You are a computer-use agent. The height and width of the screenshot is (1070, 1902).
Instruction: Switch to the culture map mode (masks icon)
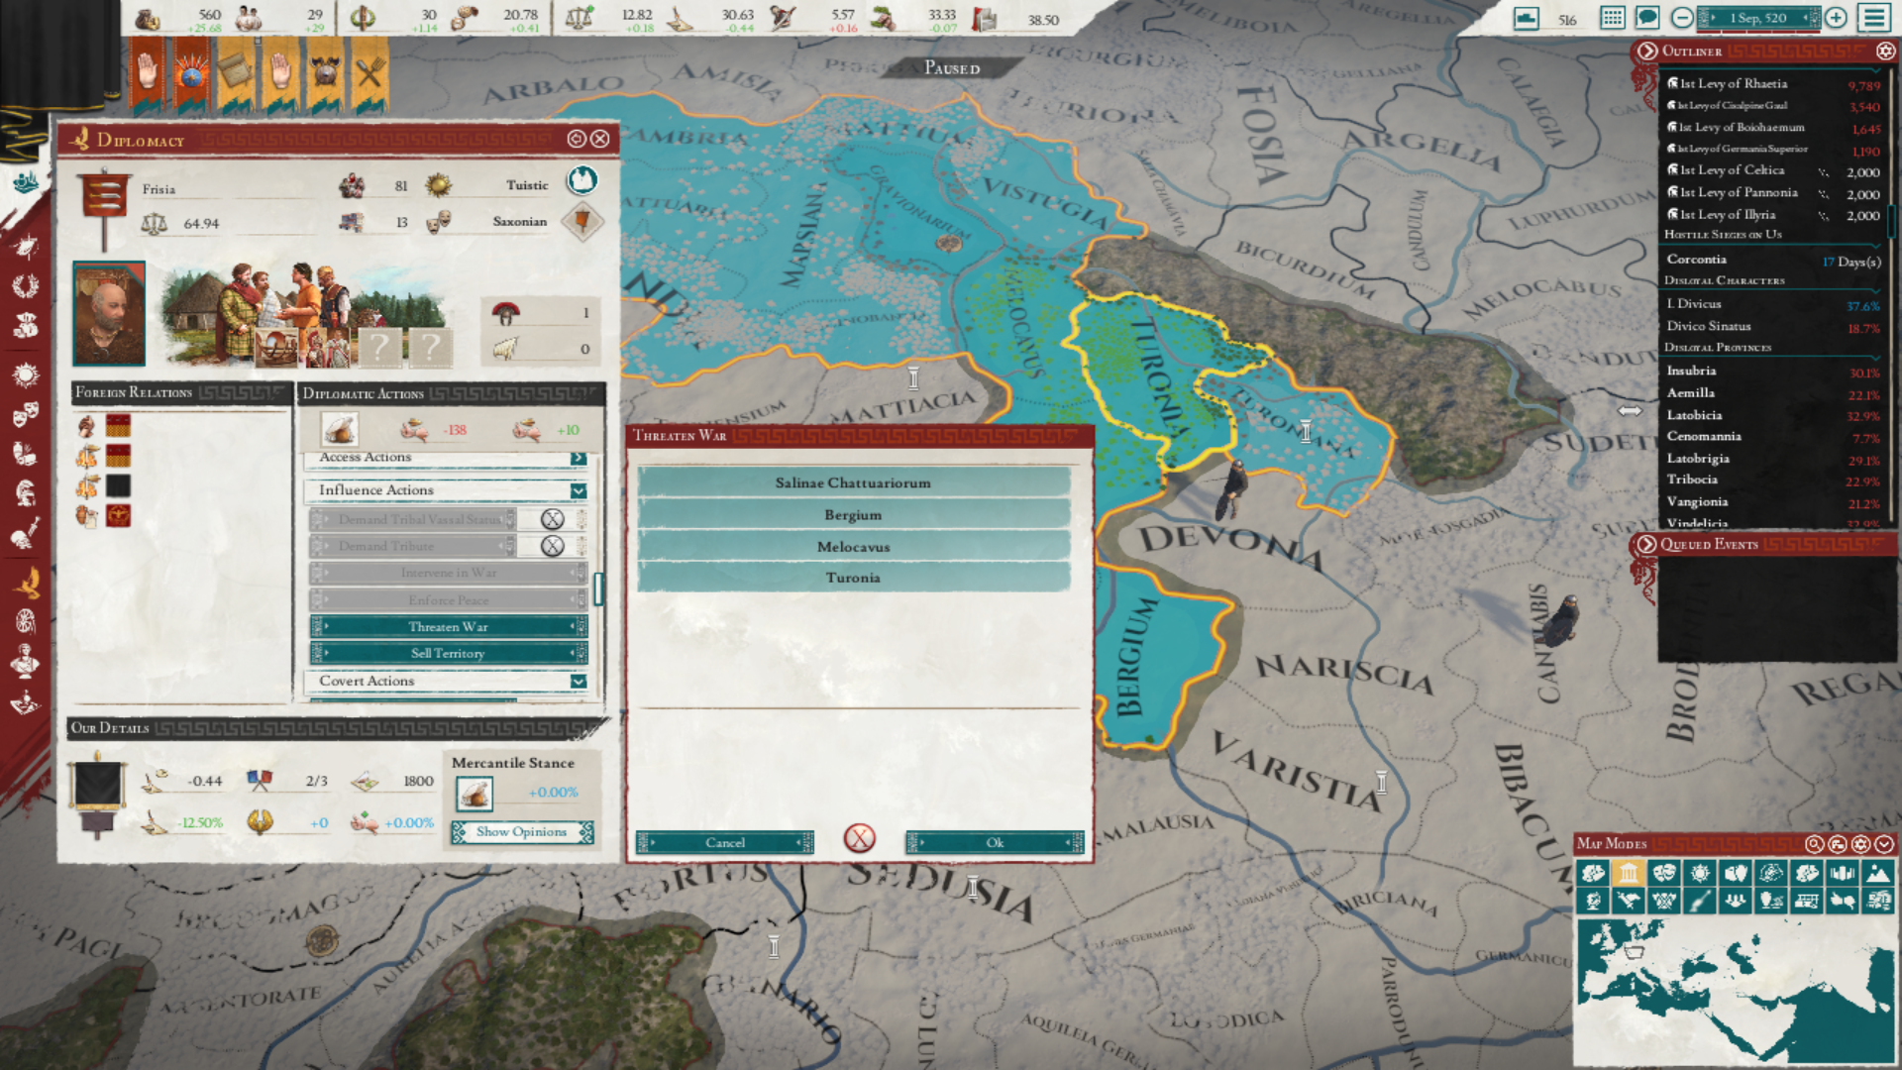(1664, 873)
